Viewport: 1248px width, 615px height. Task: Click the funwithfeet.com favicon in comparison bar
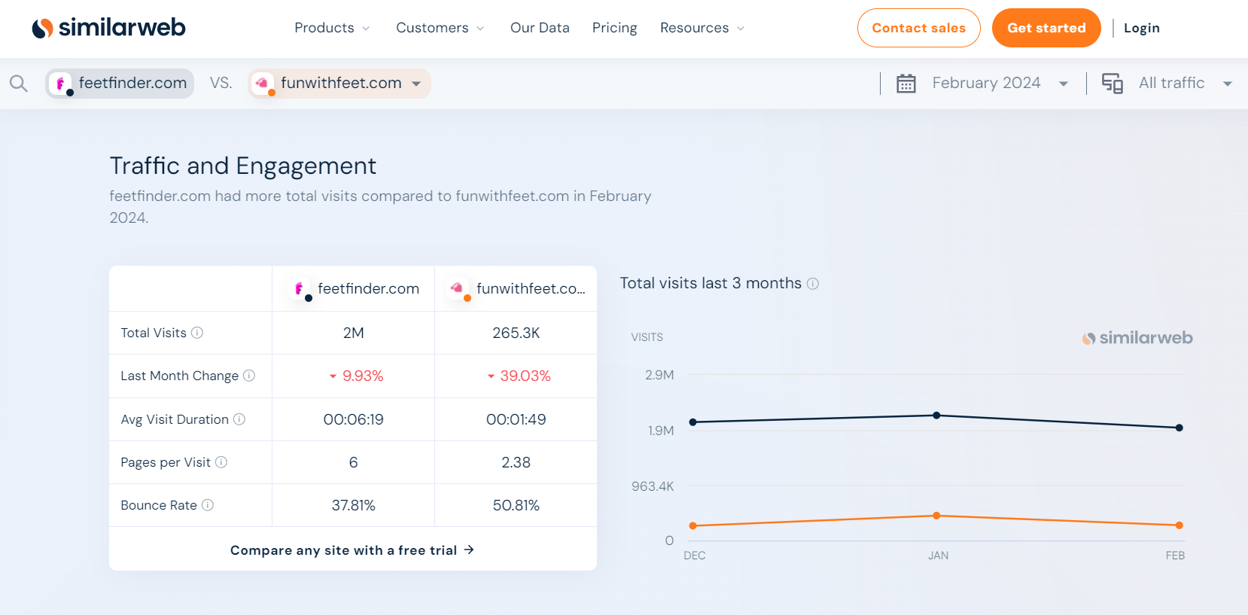(x=263, y=84)
